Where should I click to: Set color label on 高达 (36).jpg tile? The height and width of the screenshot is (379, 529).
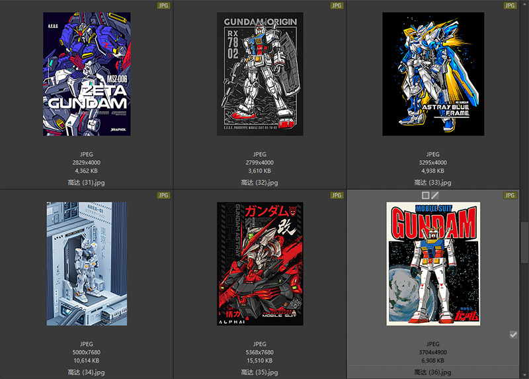[x=425, y=195]
